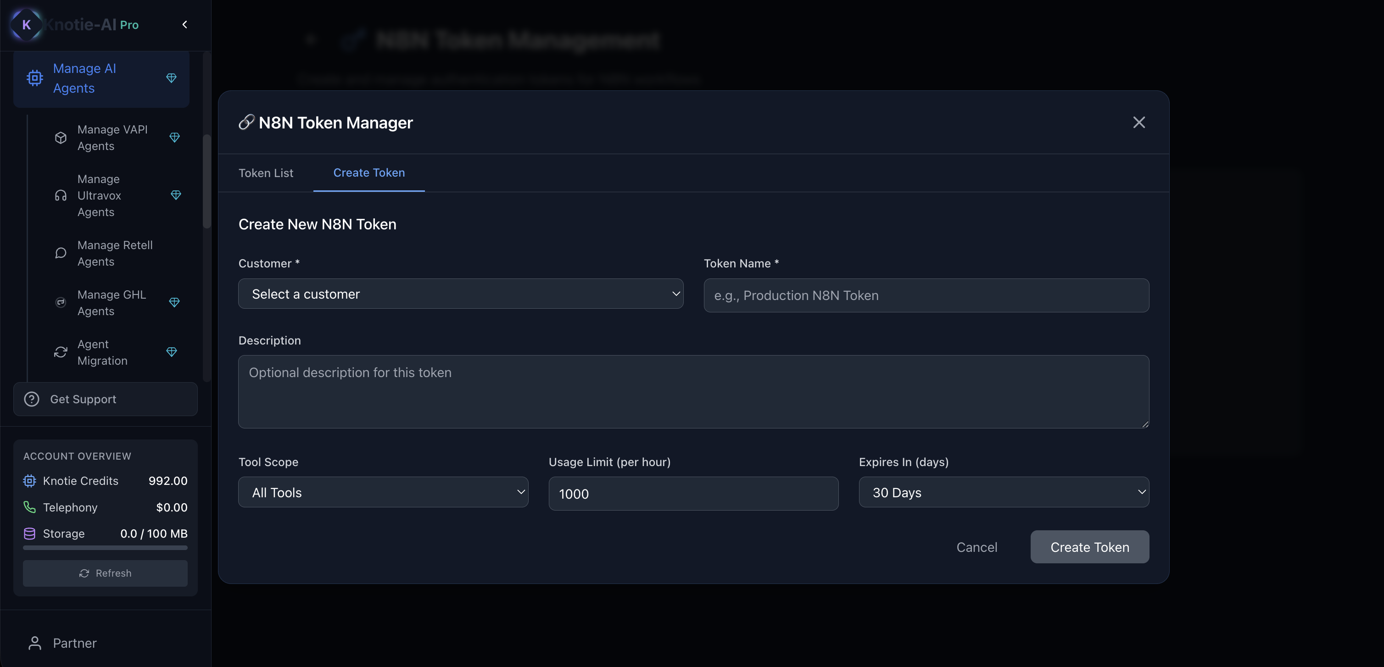Click the Manage AI Agents chip icon
The width and height of the screenshot is (1384, 667).
tap(35, 78)
